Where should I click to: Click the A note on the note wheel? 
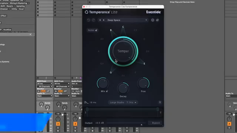99,51
